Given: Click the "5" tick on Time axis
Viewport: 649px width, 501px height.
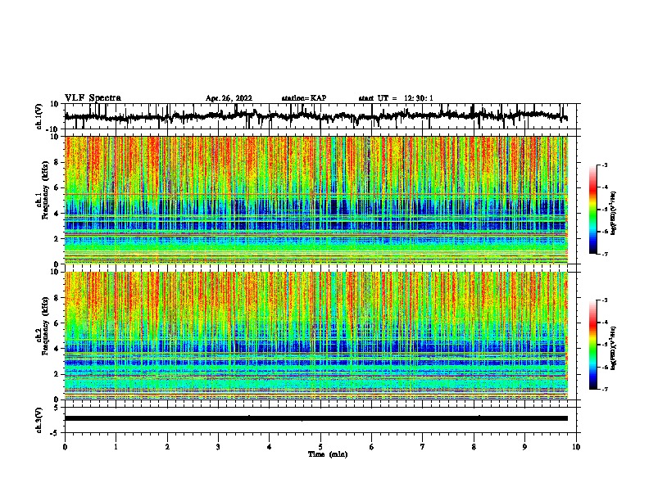Looking at the screenshot, I should pyautogui.click(x=320, y=447).
